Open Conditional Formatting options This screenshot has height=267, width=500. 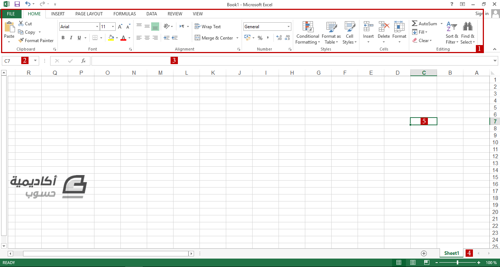(308, 33)
